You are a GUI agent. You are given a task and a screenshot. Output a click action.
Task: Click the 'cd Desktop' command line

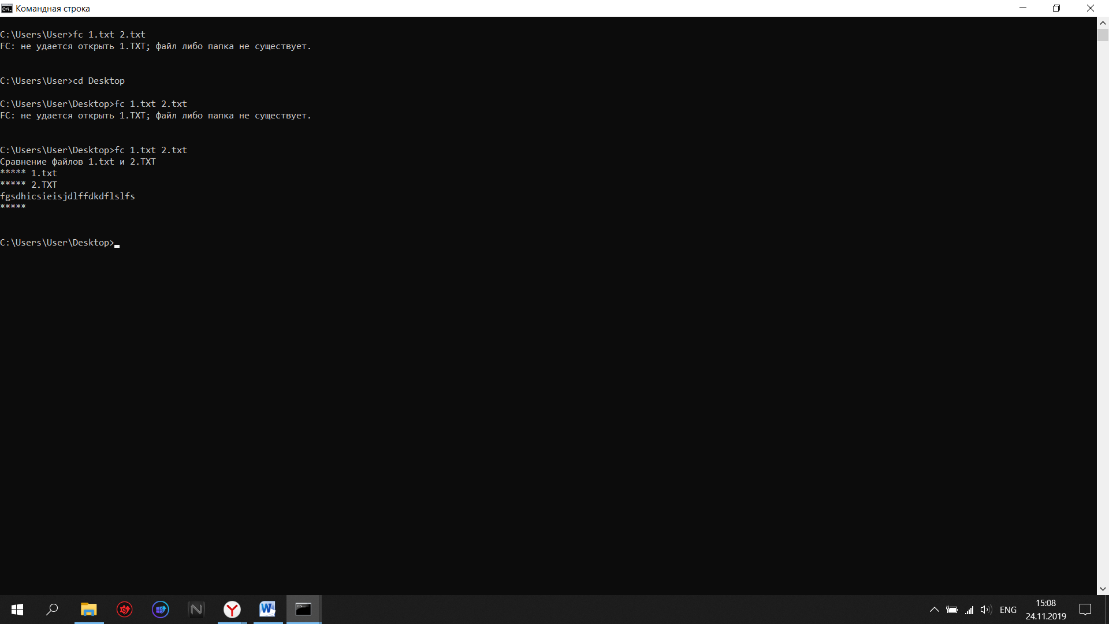62,81
